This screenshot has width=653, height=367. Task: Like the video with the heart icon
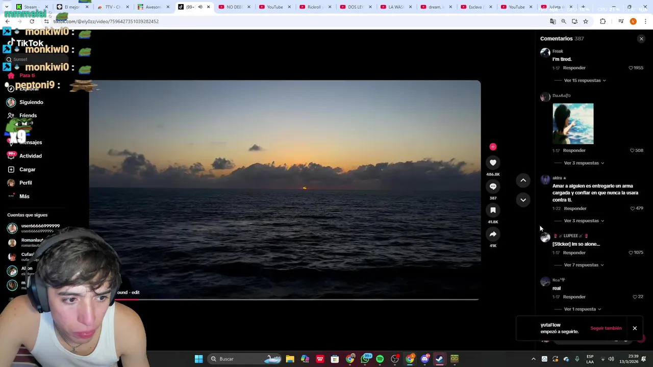pos(493,163)
